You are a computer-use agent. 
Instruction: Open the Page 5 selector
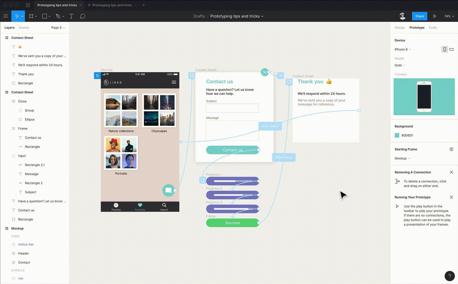pyautogui.click(x=56, y=27)
